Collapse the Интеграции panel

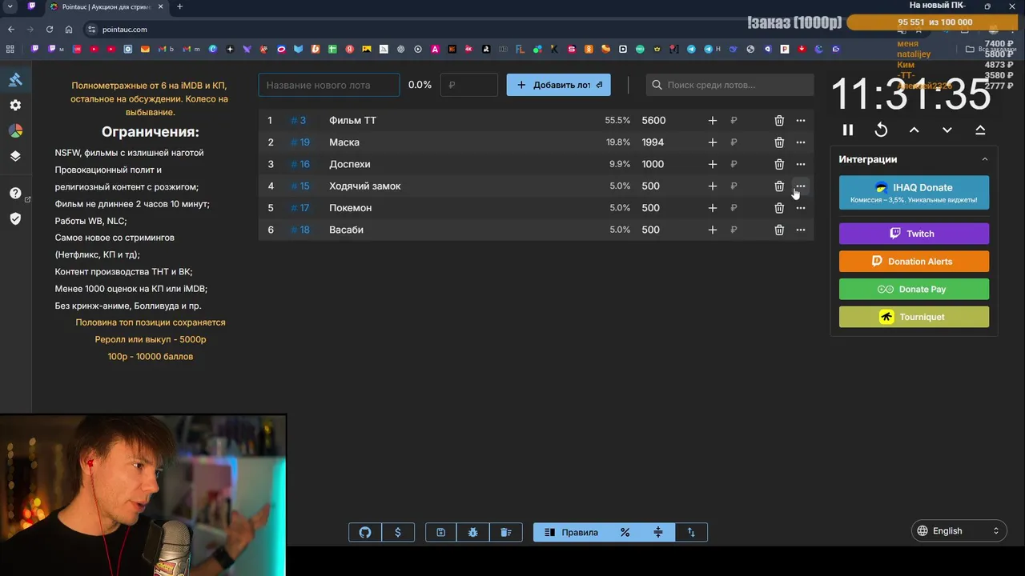pyautogui.click(x=985, y=159)
